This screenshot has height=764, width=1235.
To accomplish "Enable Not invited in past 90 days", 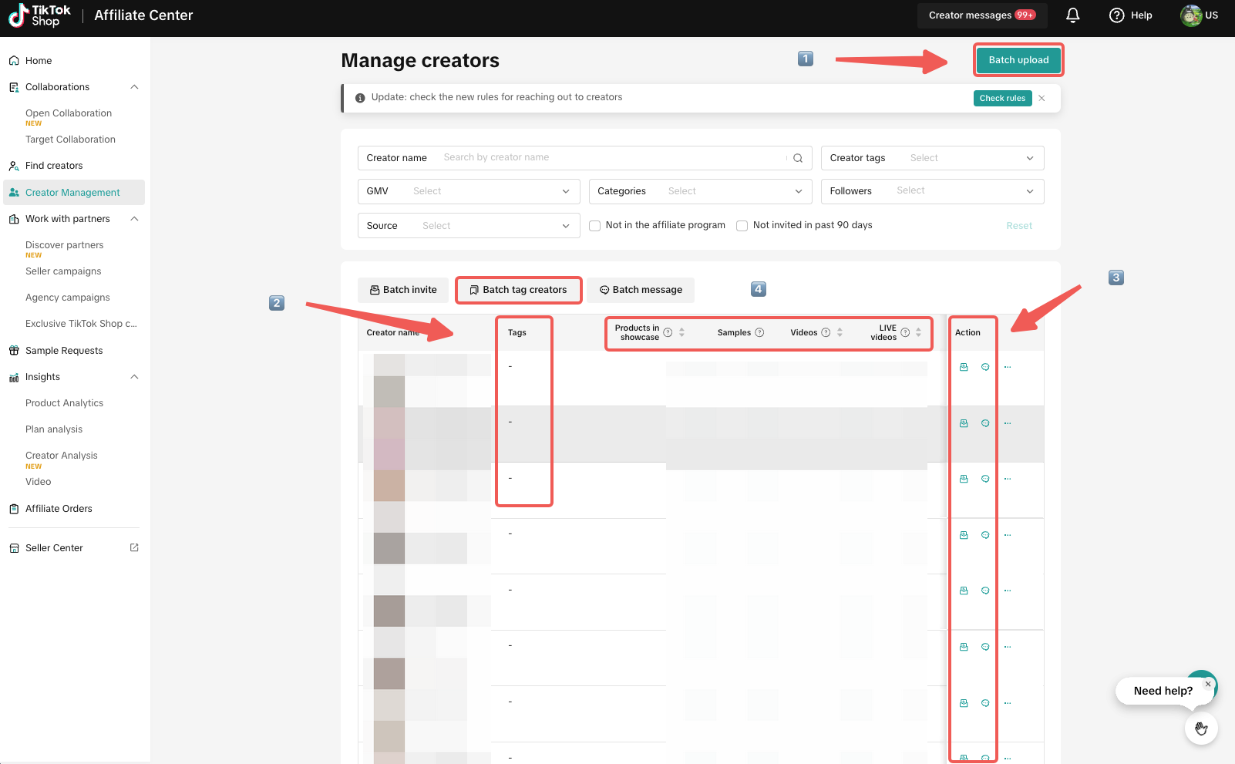I will (x=742, y=226).
